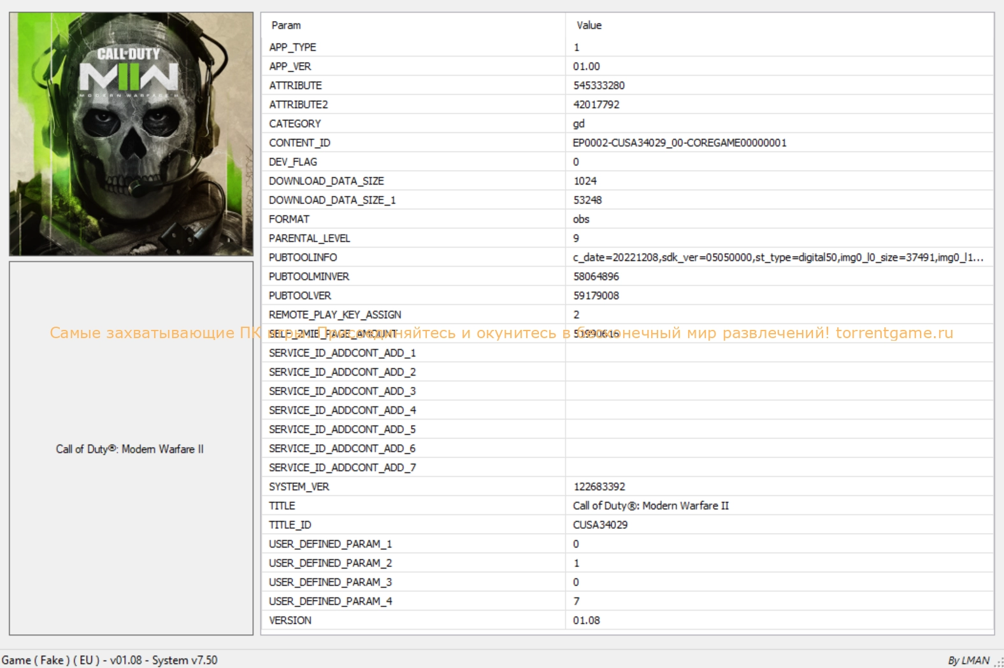Click the PUBTOOLINFO value text

pos(777,257)
